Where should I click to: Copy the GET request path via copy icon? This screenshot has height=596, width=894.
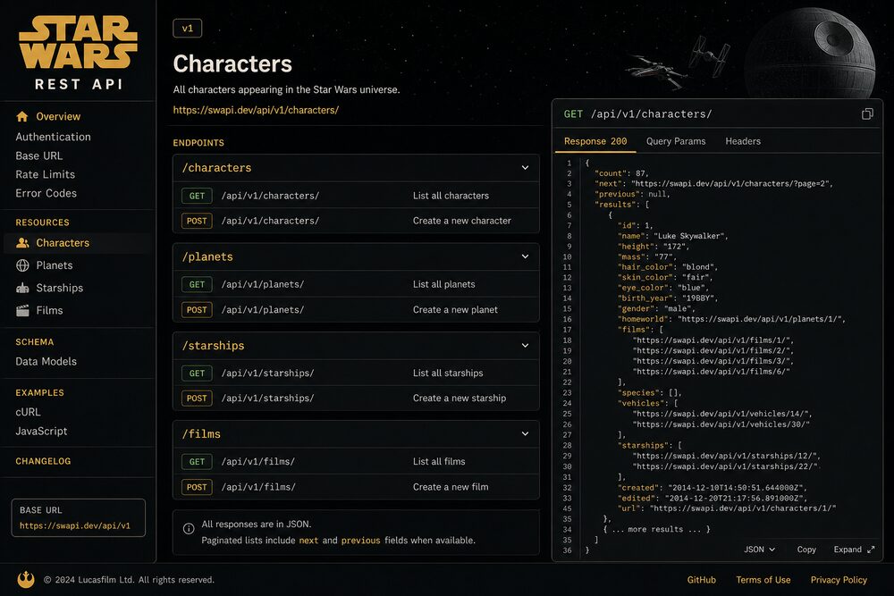point(867,114)
